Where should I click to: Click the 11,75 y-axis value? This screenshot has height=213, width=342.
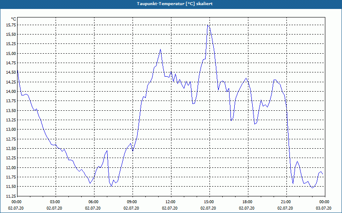tap(12, 177)
